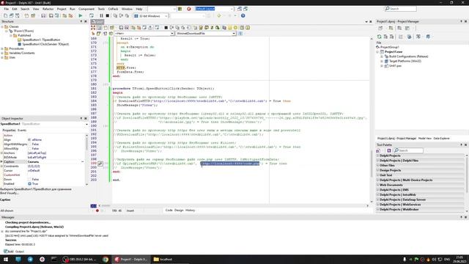Open the localhost folder taskbar item
This screenshot has height=264, width=469.
(163, 259)
